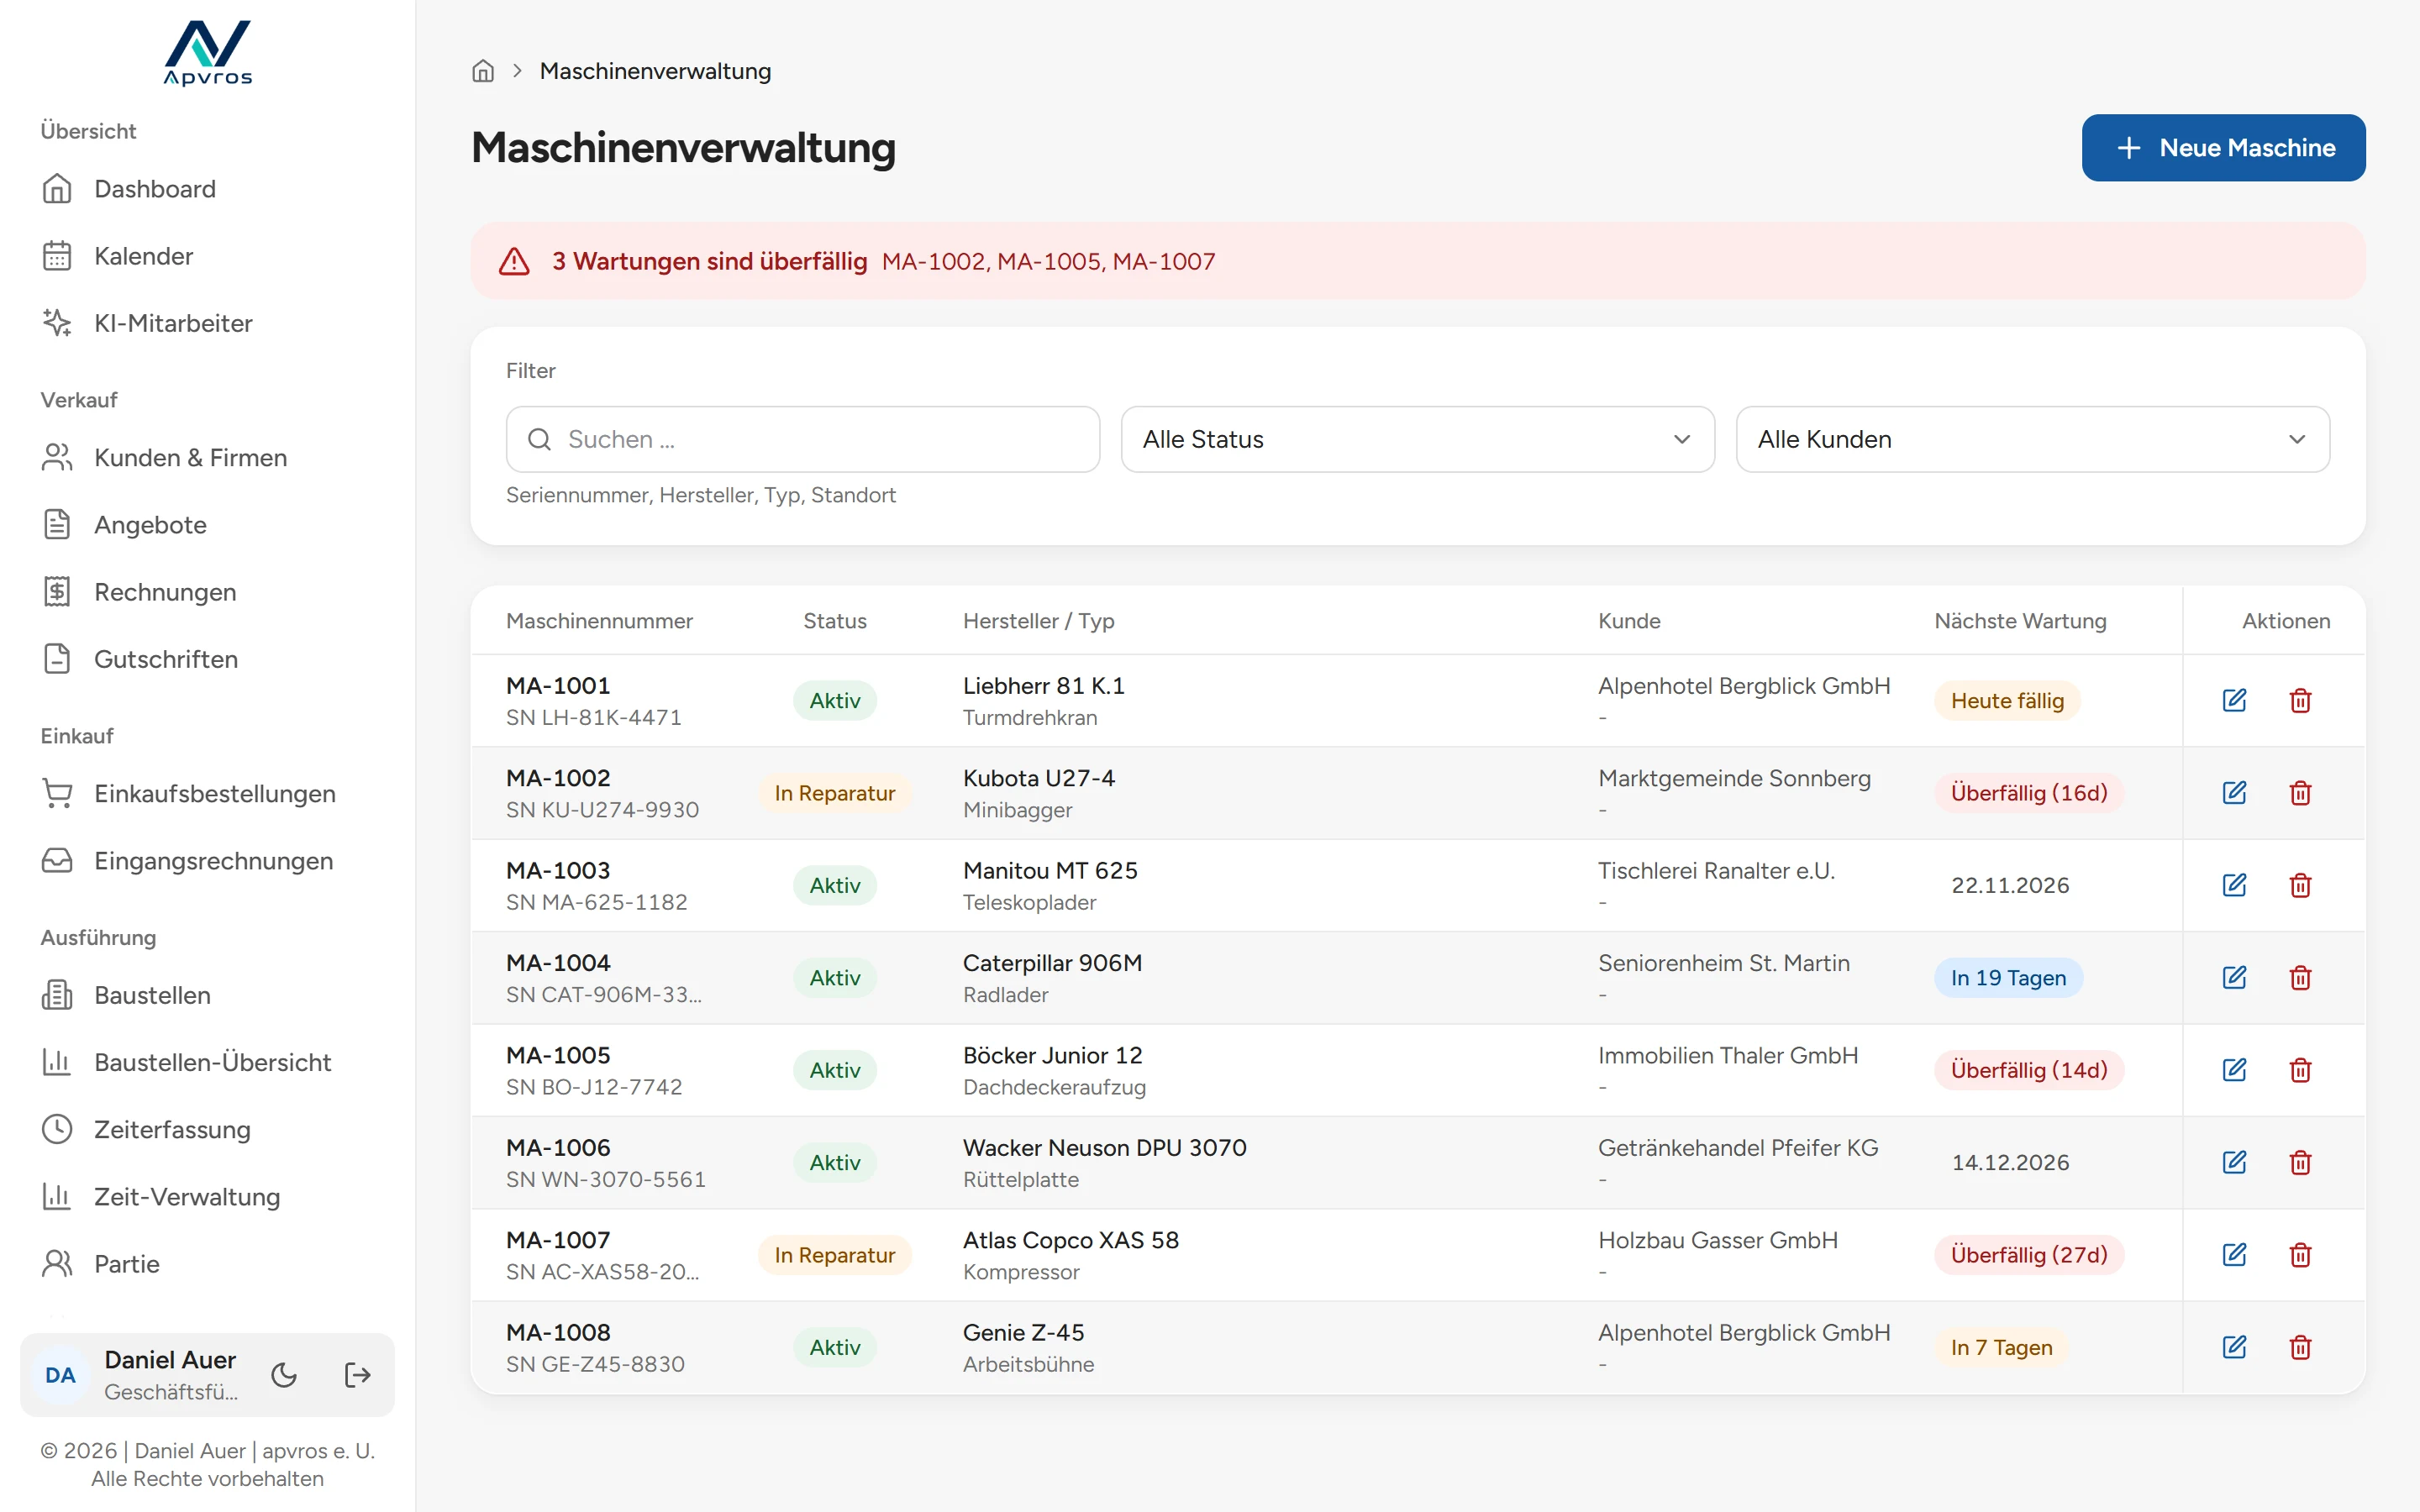
Task: Open edit icon for MA-1006
Action: coord(2234,1162)
